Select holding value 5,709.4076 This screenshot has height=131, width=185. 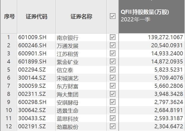(x=169, y=78)
